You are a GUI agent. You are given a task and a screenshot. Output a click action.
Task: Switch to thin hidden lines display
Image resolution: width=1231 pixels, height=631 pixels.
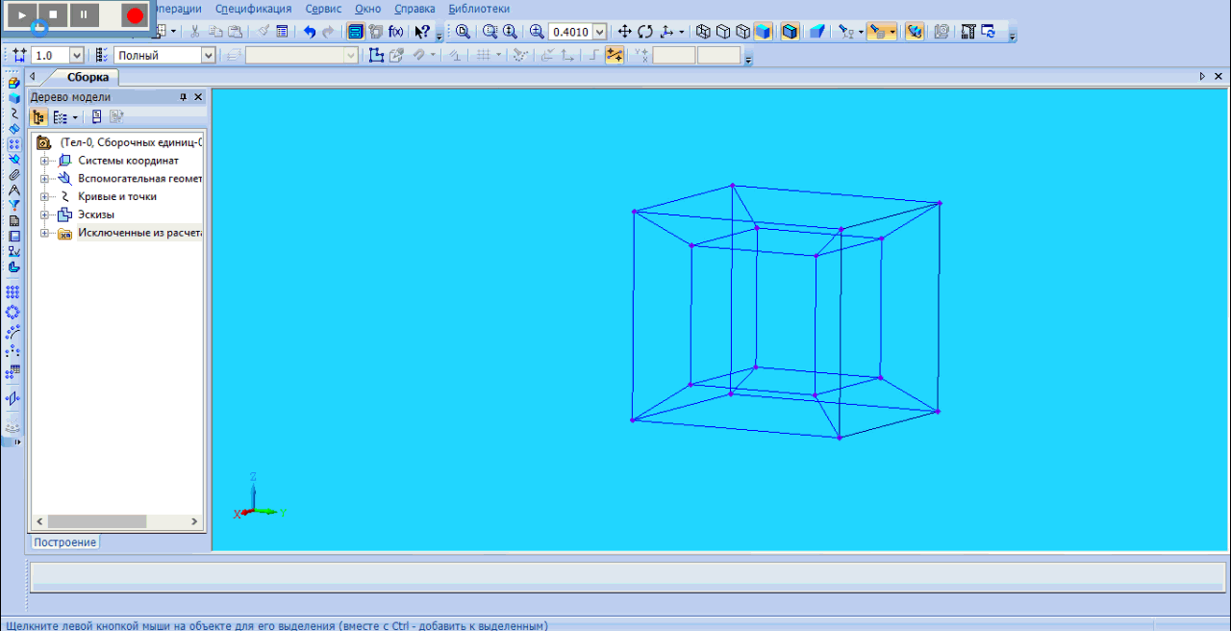pos(742,32)
